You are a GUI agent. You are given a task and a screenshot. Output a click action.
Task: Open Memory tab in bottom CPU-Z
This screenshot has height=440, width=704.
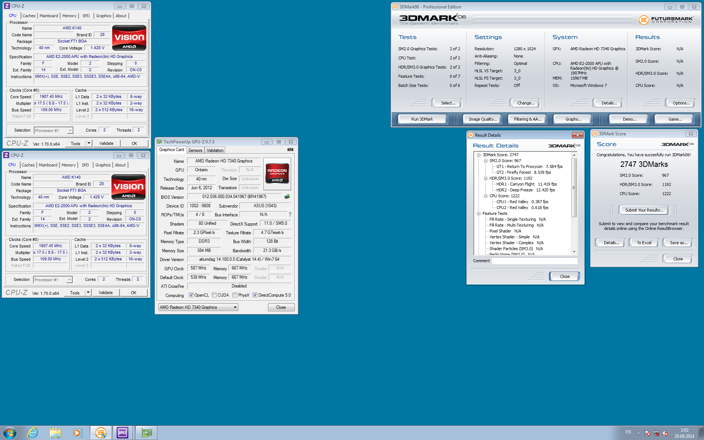tap(69, 165)
